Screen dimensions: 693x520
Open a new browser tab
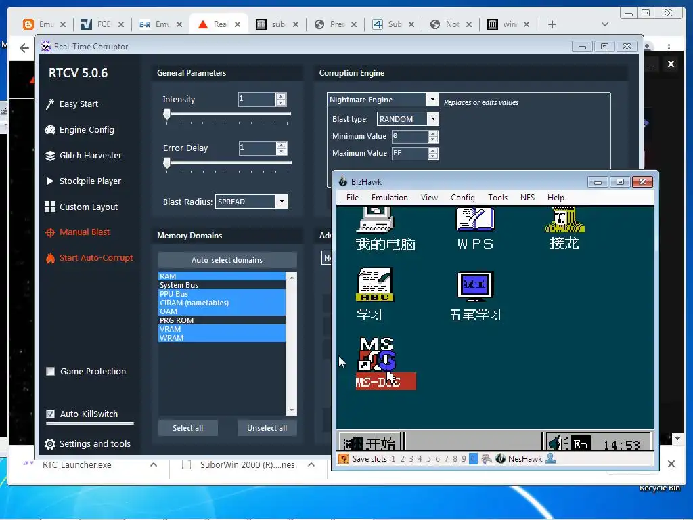coord(552,25)
